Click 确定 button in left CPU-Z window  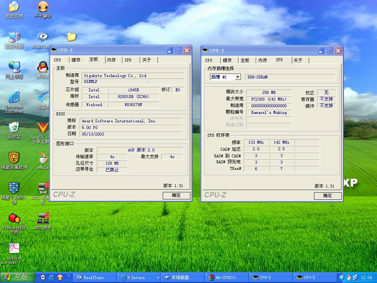[176, 196]
